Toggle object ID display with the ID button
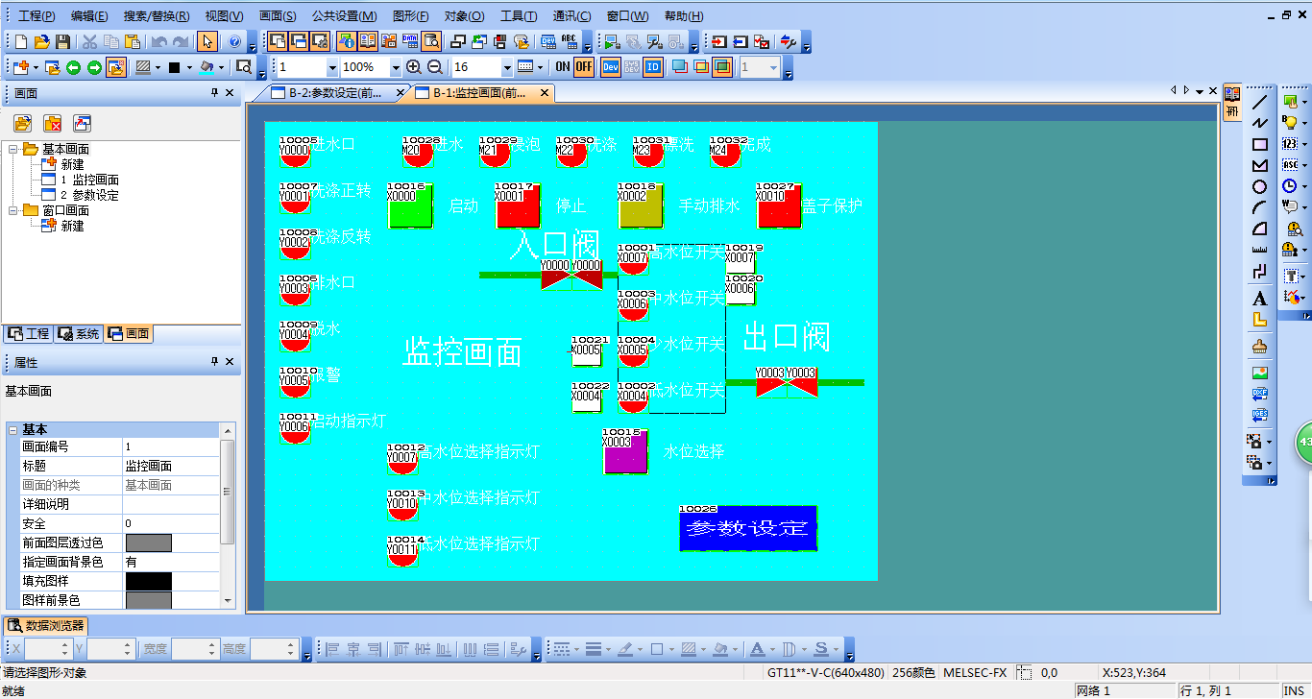Screen dimensions: 1312x699 coord(653,67)
